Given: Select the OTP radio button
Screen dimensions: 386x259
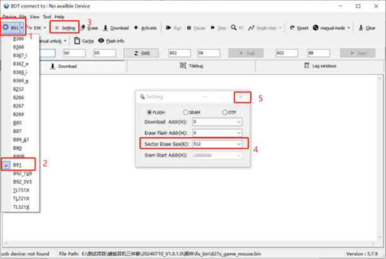Looking at the screenshot, I should (x=224, y=112).
